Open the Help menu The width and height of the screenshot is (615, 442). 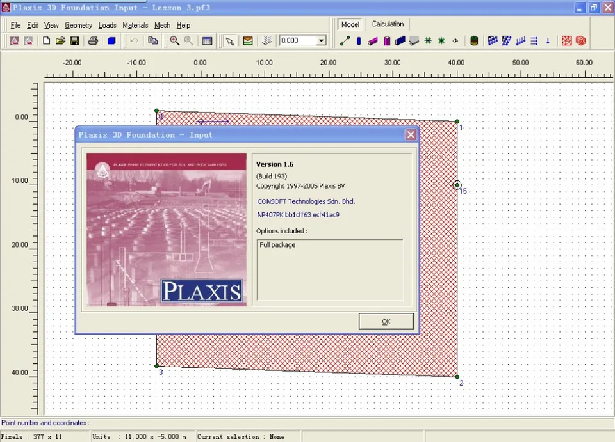(x=183, y=25)
